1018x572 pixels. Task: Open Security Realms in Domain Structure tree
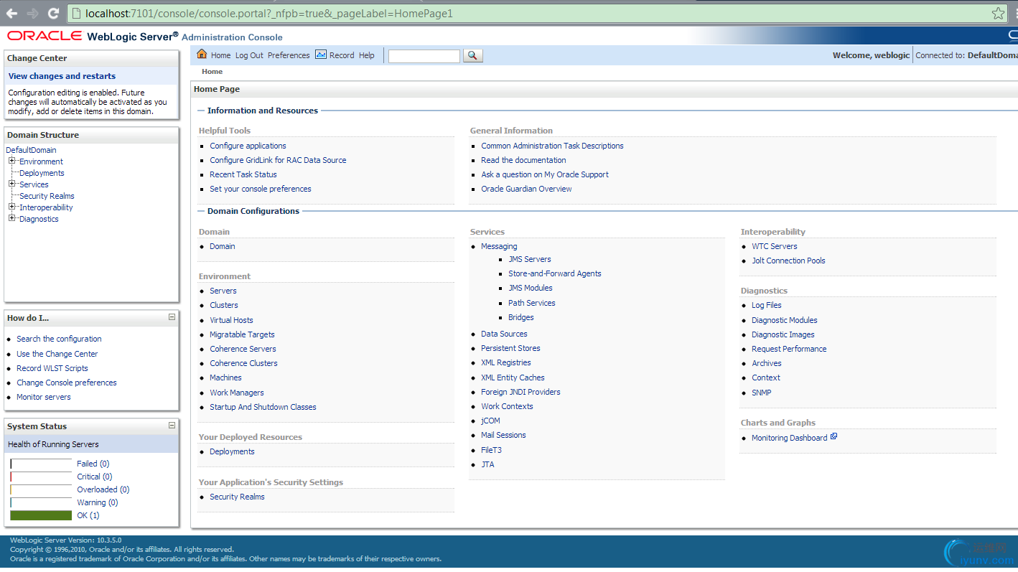[47, 196]
